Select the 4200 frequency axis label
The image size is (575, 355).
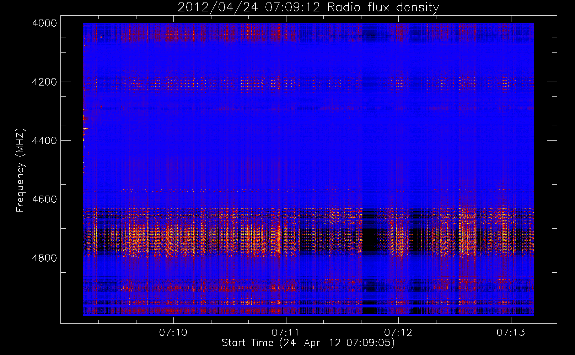pyautogui.click(x=44, y=82)
